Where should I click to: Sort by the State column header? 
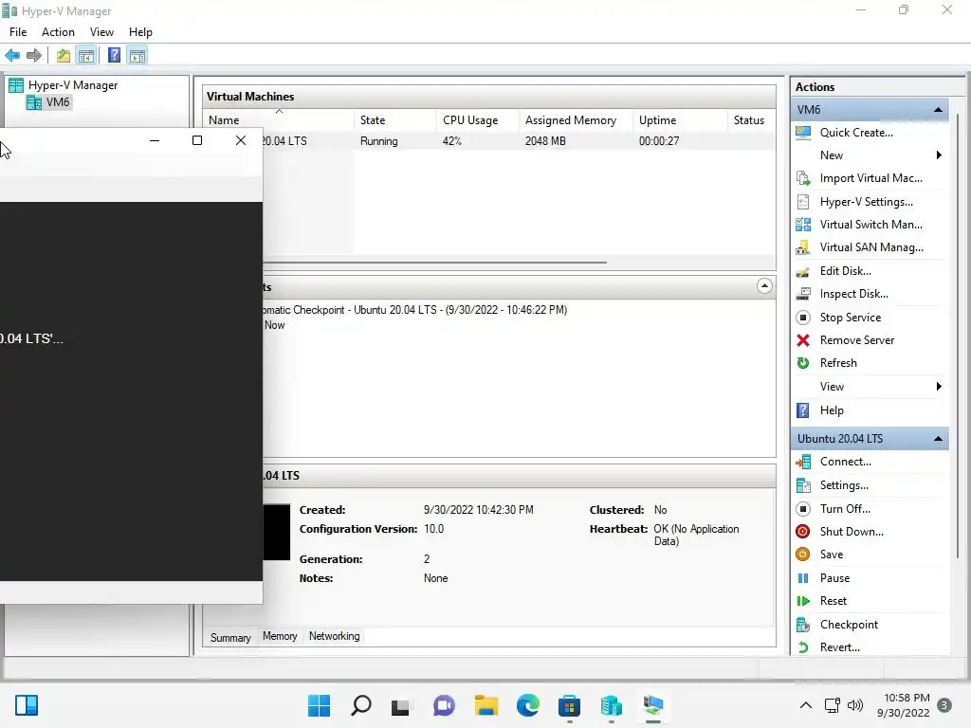tap(395, 120)
